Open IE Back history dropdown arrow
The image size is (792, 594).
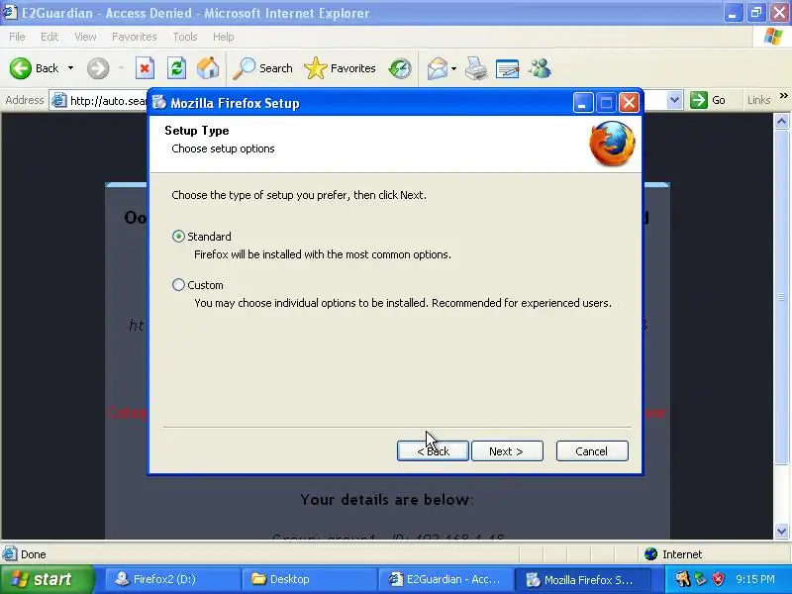pyautogui.click(x=70, y=68)
